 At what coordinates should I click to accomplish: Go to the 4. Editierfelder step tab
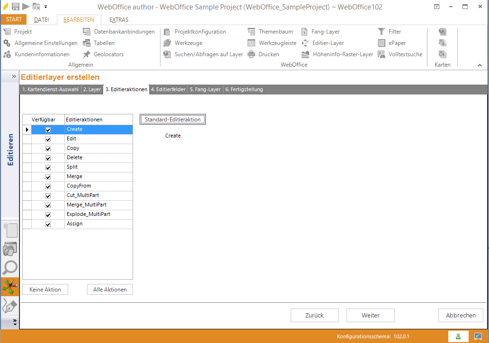pyautogui.click(x=168, y=89)
